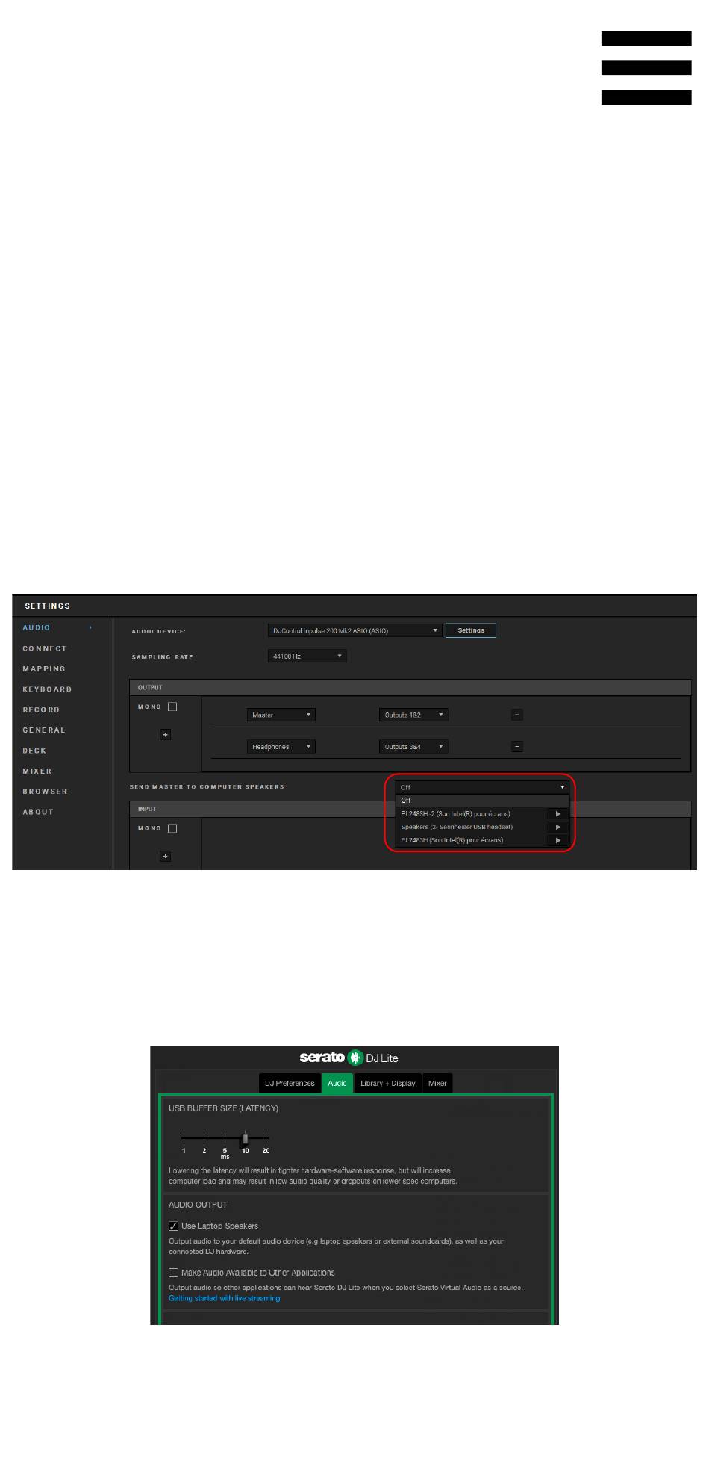Enable Make Audio Available to Other Applications
The width and height of the screenshot is (709, 1481).
(x=174, y=1273)
